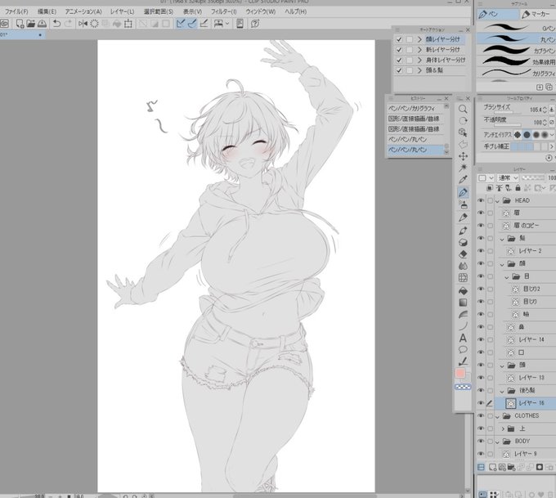Image resolution: width=556 pixels, height=498 pixels.
Task: Select the Auto select magic wand tool
Action: (x=463, y=168)
